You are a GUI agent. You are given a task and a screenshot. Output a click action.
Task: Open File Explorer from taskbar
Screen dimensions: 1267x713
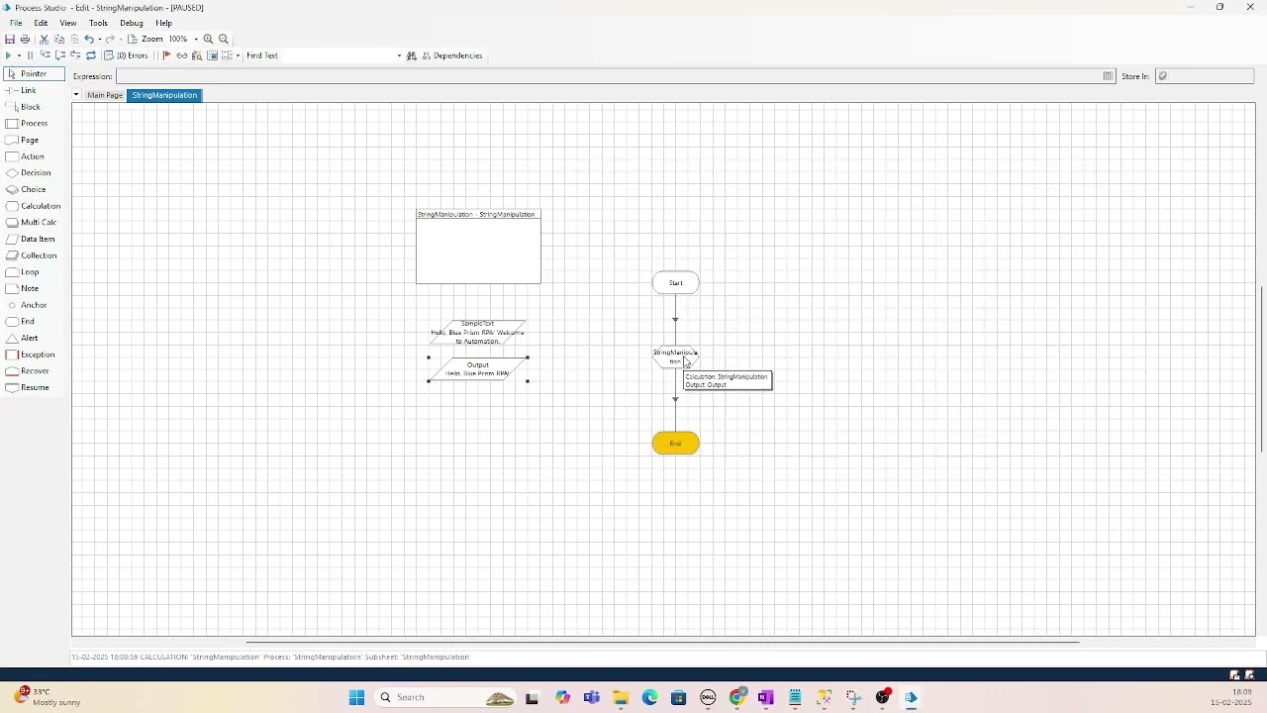[x=621, y=698]
